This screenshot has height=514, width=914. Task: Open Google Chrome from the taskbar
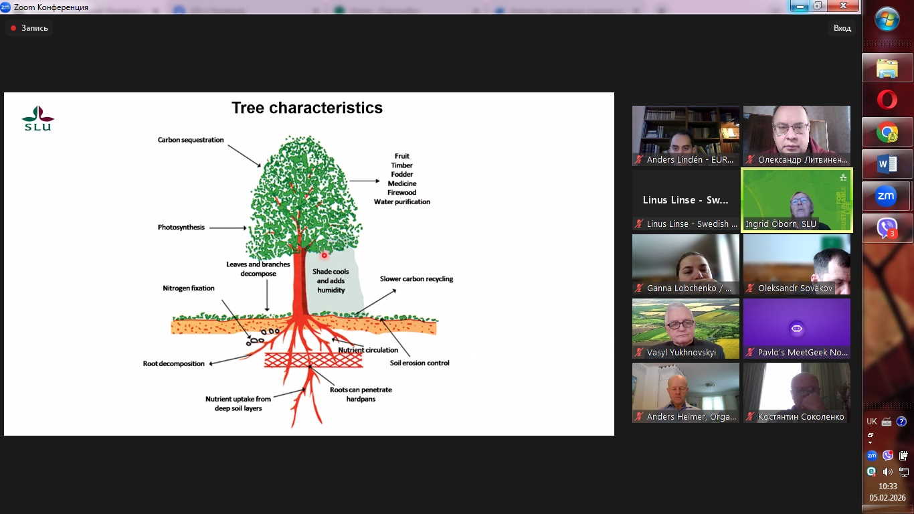coord(887,133)
